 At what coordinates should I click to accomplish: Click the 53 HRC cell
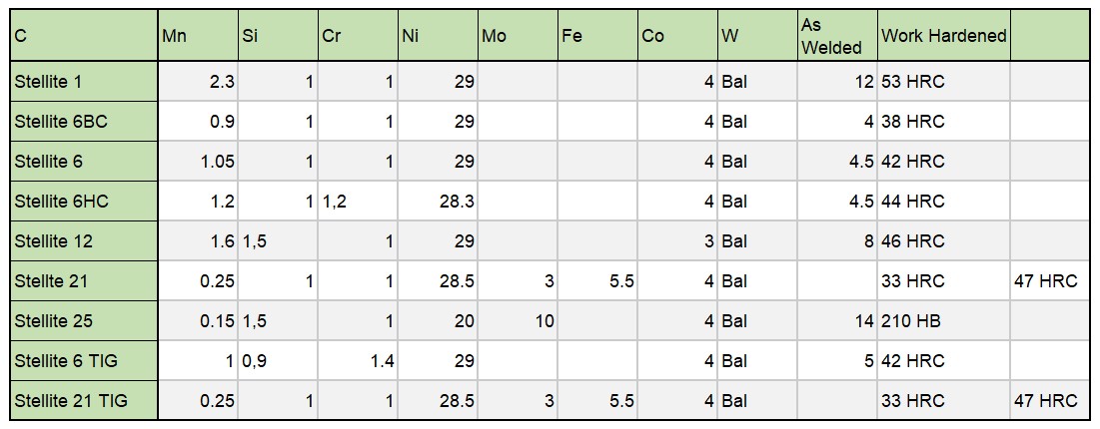[x=943, y=82]
